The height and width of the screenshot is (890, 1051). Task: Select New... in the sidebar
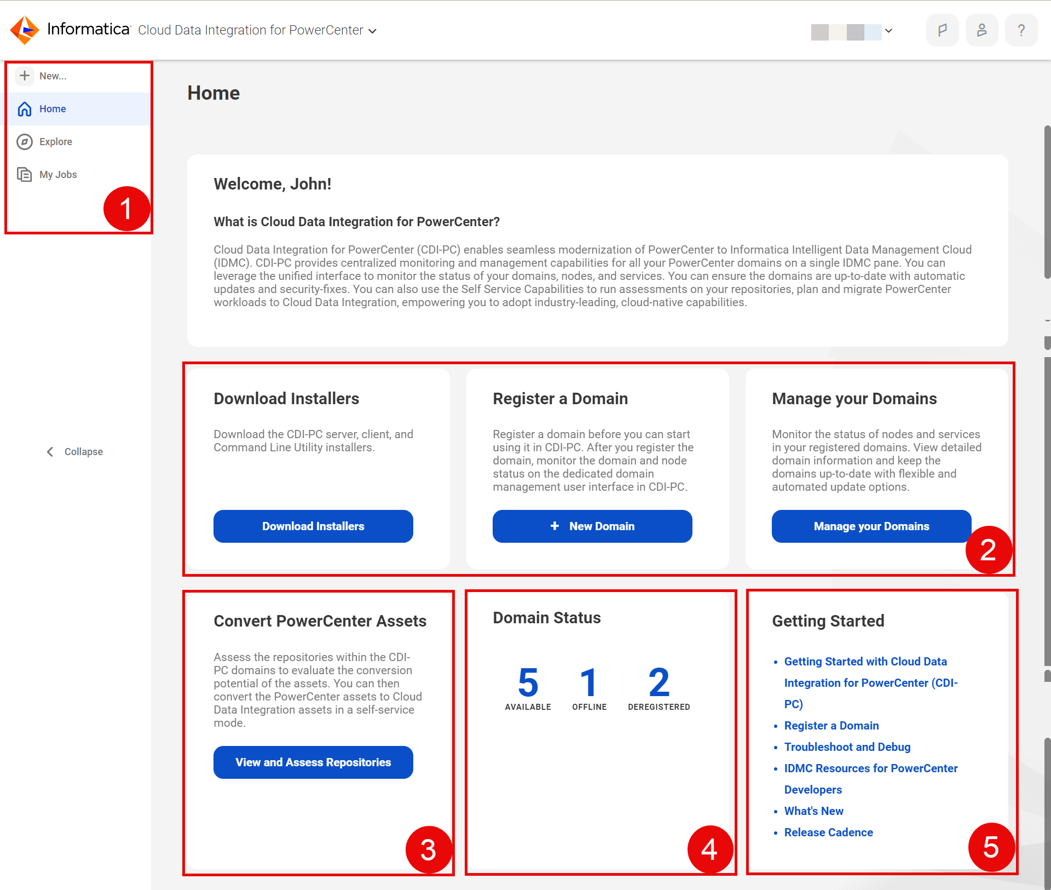79,76
